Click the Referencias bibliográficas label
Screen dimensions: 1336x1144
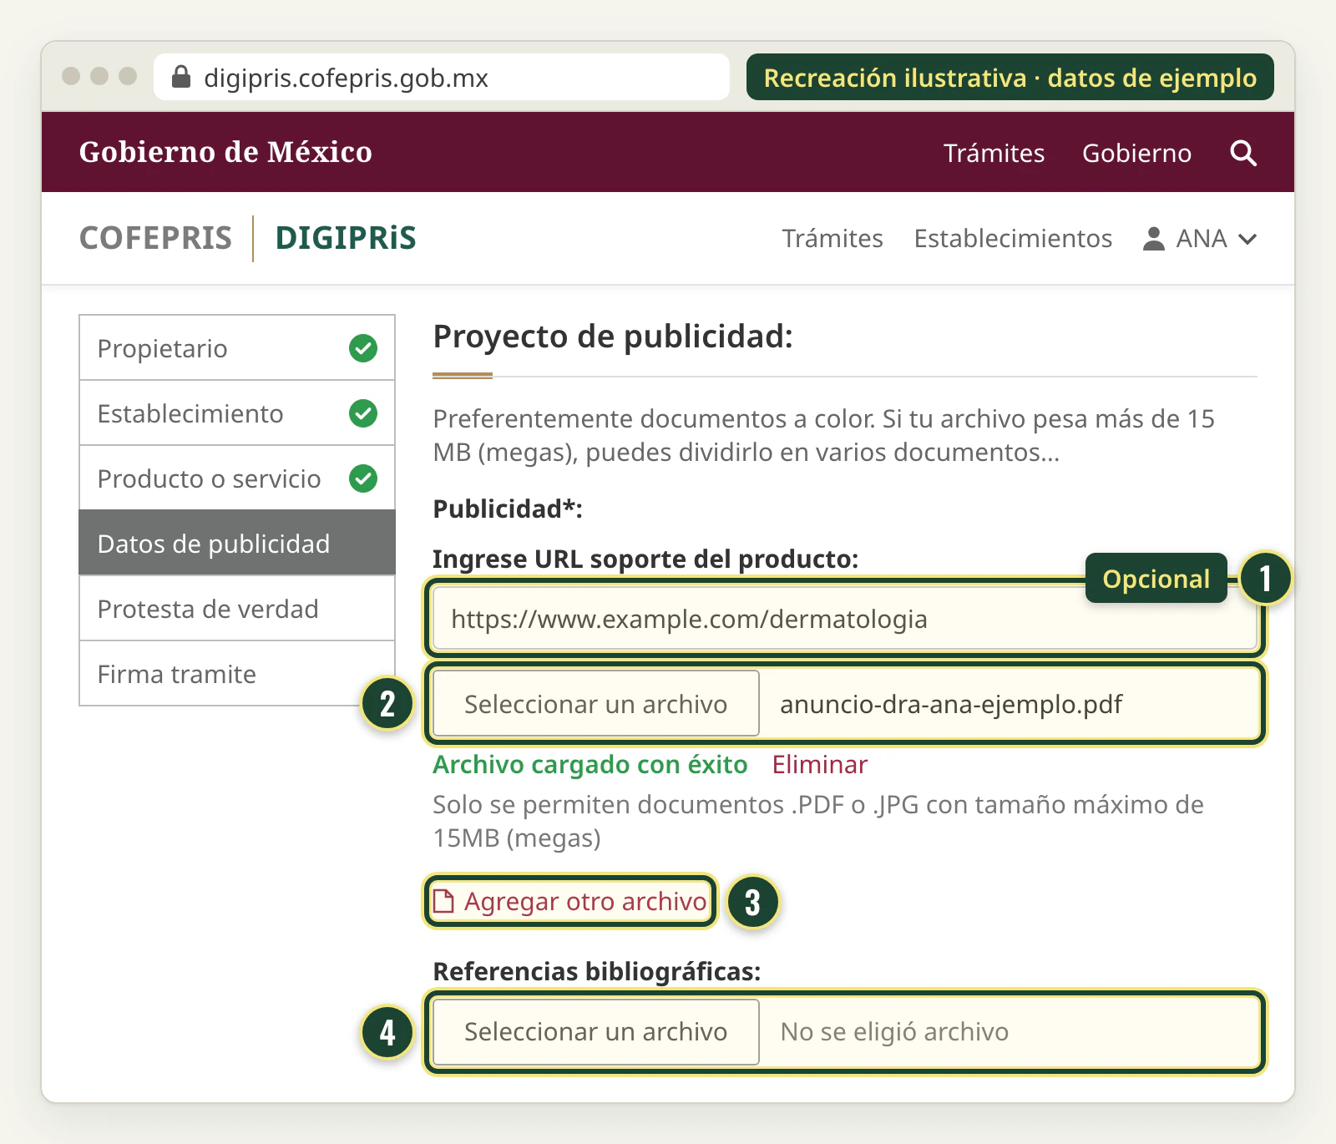597,971
